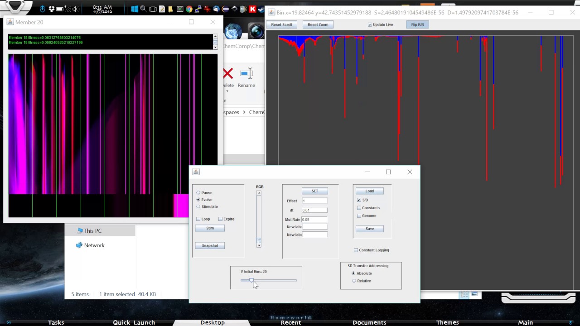Click the Dropbox tray icon
Image resolution: width=580 pixels, height=326 pixels.
click(51, 9)
